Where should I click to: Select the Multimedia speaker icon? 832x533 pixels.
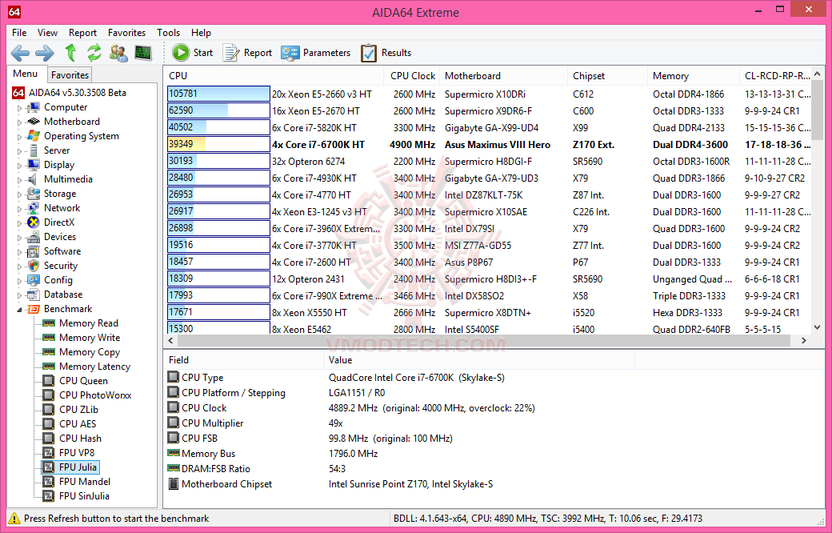[34, 179]
